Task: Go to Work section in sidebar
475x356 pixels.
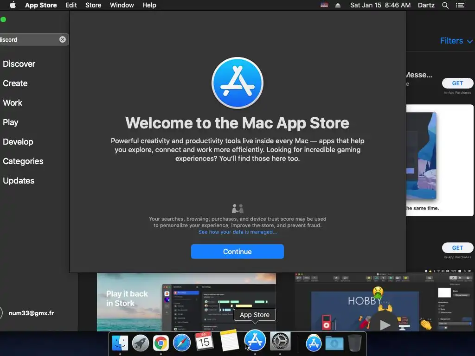Action: (x=13, y=102)
